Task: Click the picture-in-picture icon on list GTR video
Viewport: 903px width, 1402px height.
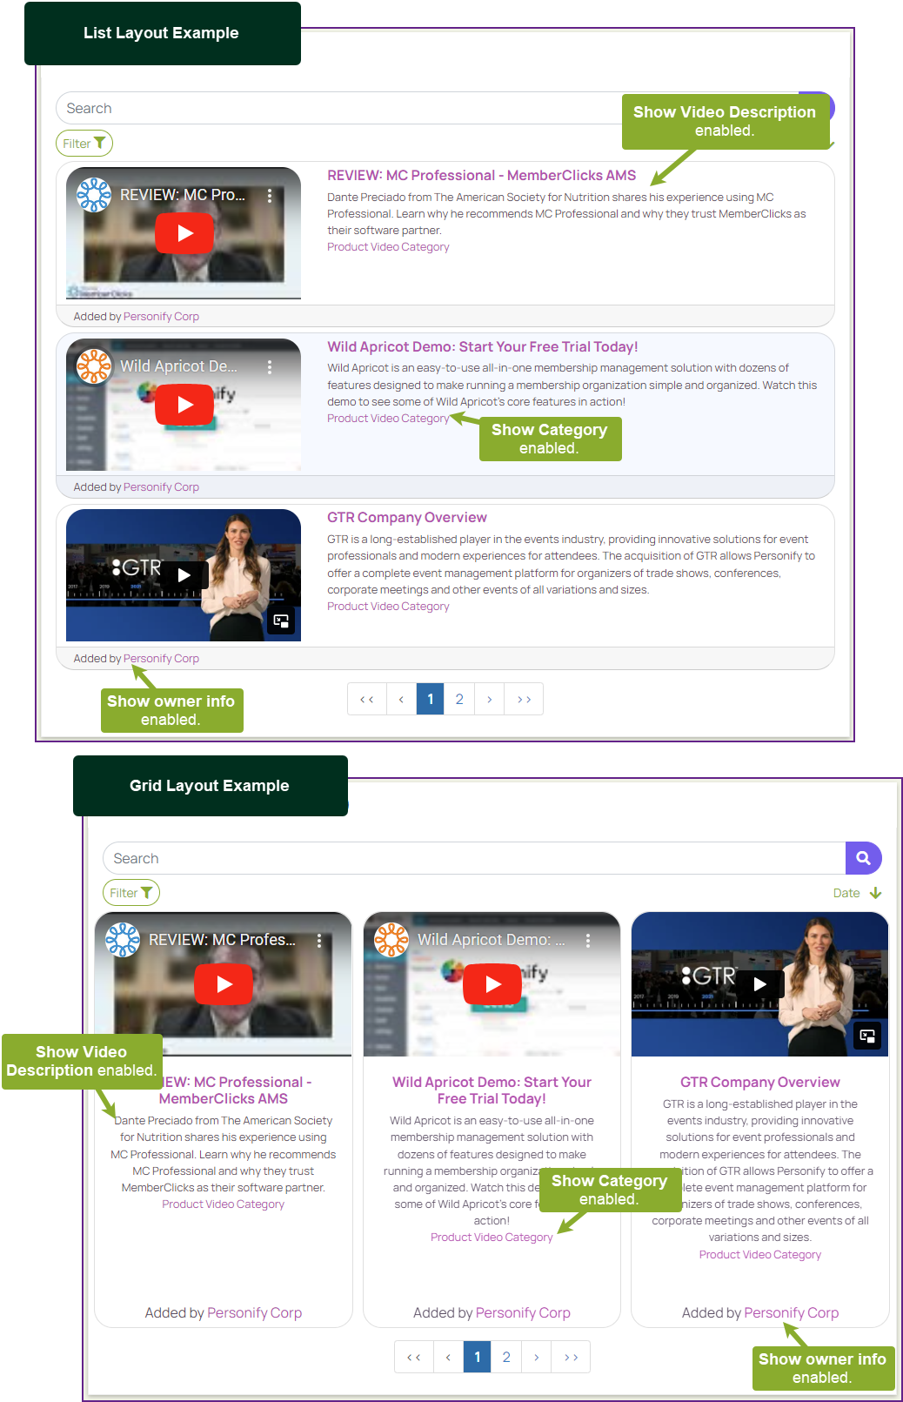Action: tap(281, 621)
